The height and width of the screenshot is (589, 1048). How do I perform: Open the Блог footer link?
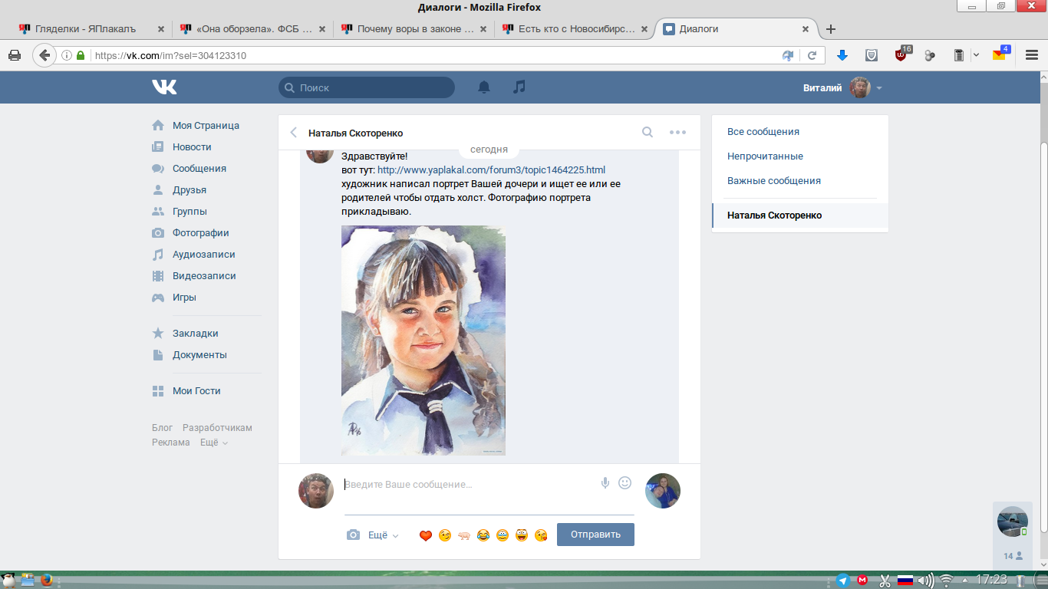[162, 428]
